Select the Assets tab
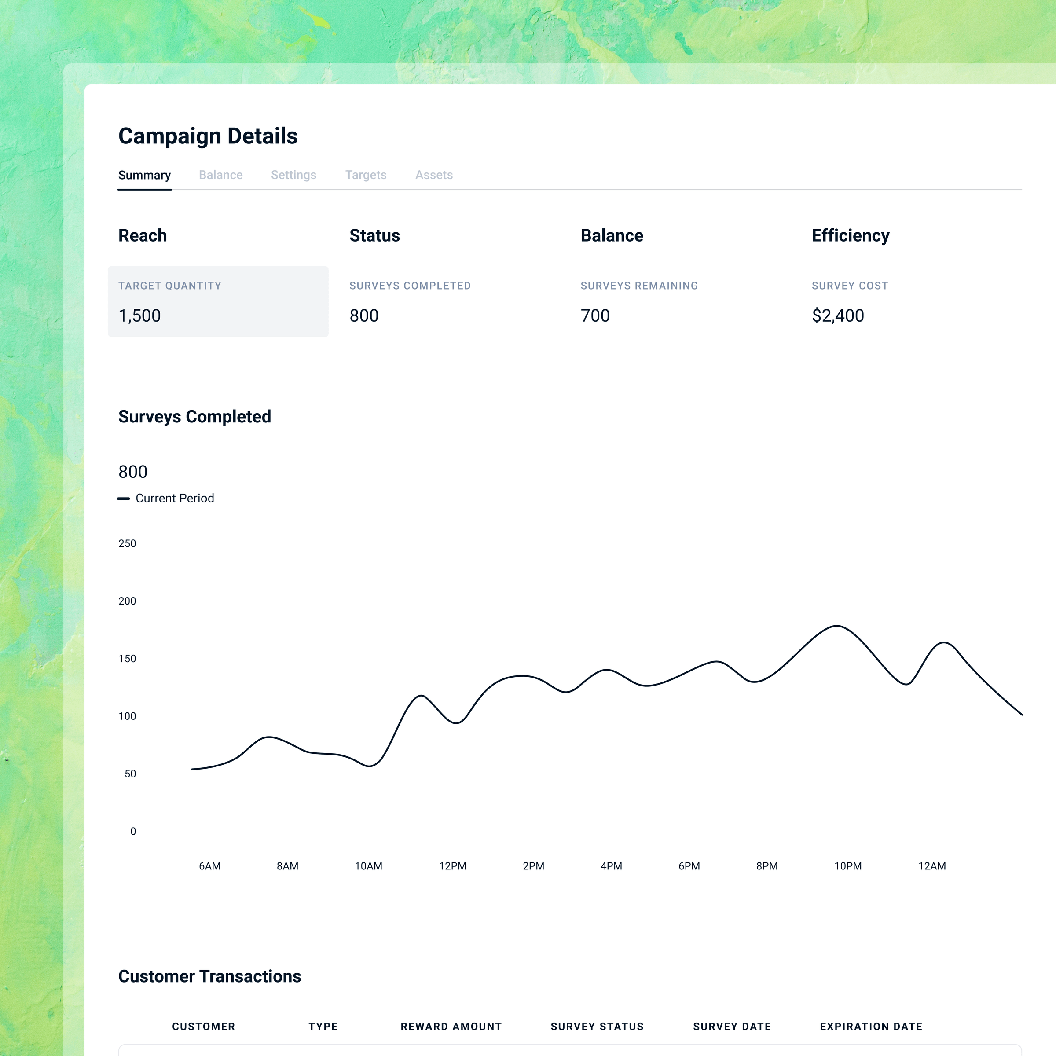This screenshot has width=1056, height=1056. click(x=434, y=175)
